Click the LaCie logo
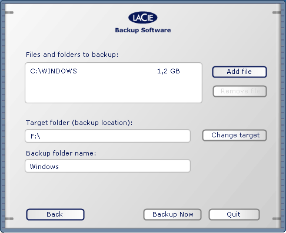The image size is (286, 233). [x=143, y=18]
